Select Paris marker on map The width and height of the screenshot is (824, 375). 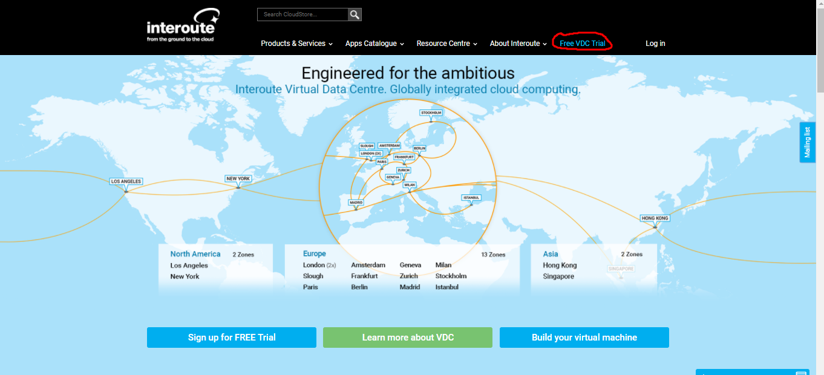pyautogui.click(x=382, y=162)
